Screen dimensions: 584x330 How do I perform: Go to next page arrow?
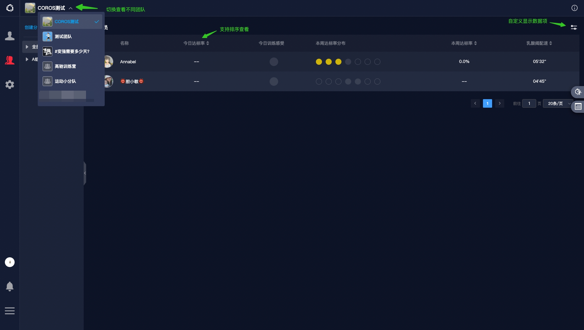tap(499, 103)
